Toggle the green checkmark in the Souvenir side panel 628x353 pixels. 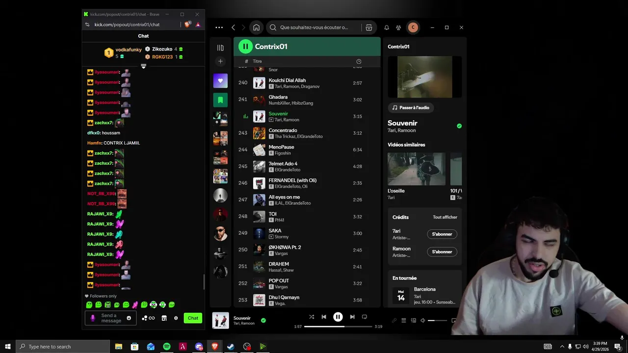click(459, 126)
